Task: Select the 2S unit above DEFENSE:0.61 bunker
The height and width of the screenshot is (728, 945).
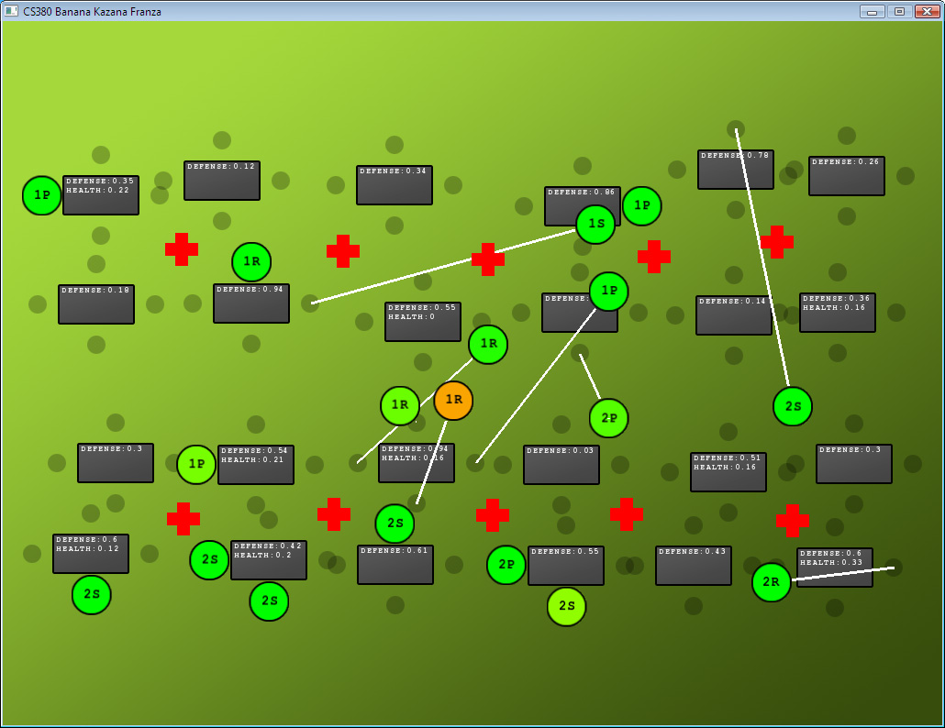Action: point(395,524)
